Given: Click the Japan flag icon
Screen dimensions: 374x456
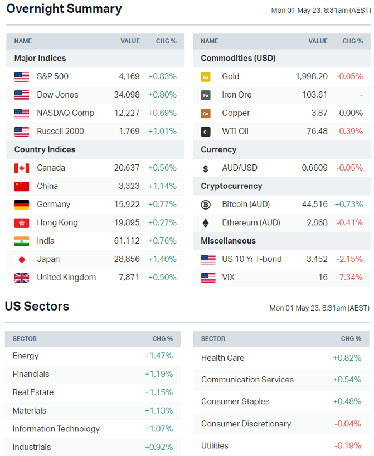Looking at the screenshot, I should (22, 260).
